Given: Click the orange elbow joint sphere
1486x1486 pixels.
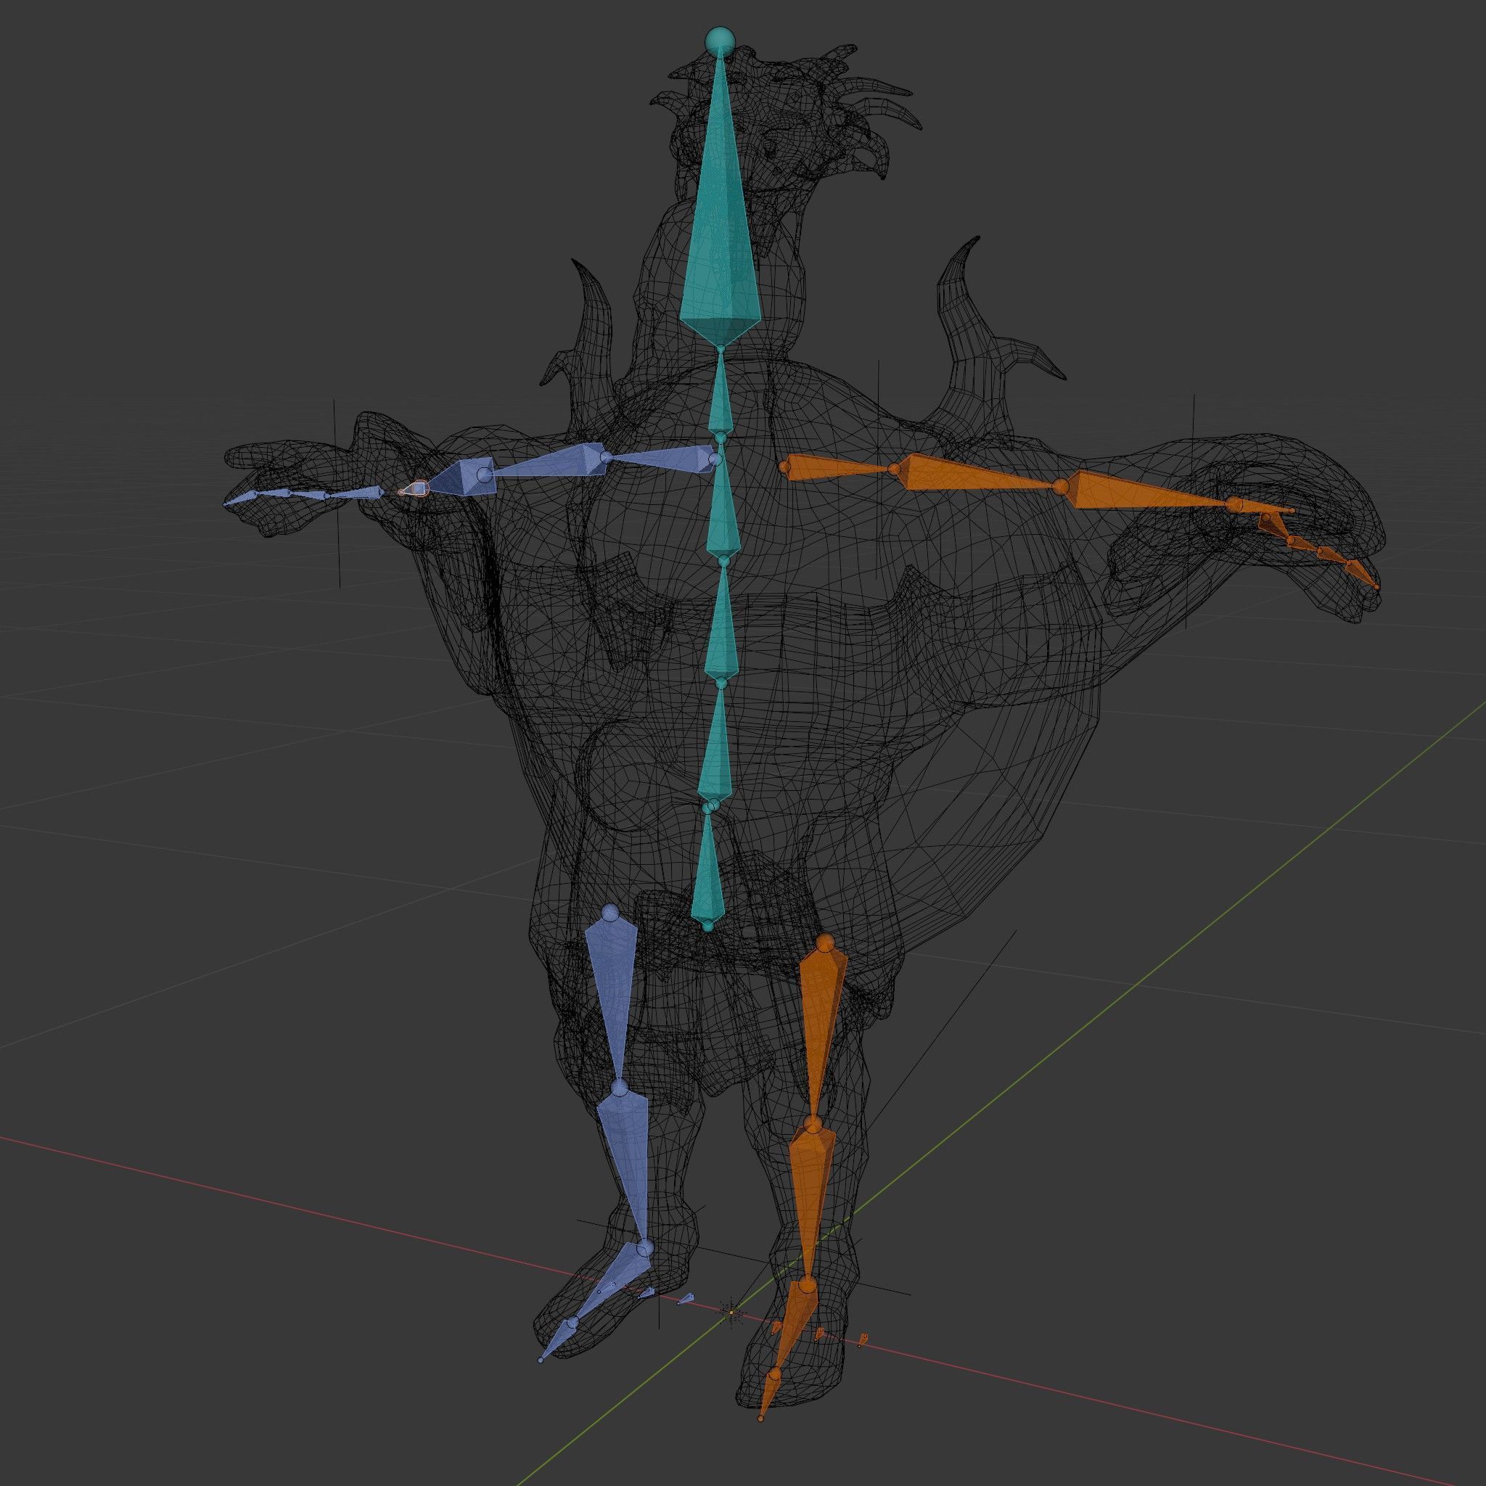Looking at the screenshot, I should [x=1061, y=486].
